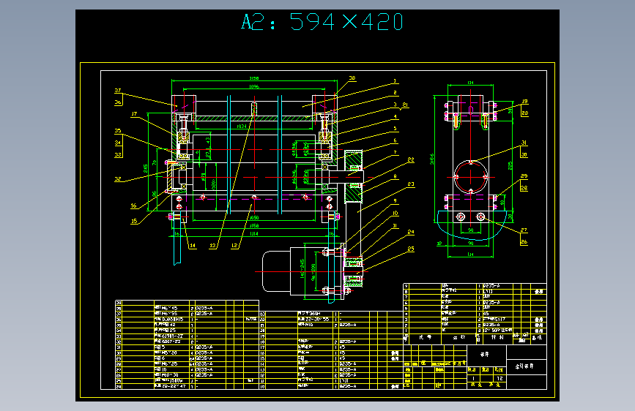Pick the vertical 245 height dimension text

[146, 168]
